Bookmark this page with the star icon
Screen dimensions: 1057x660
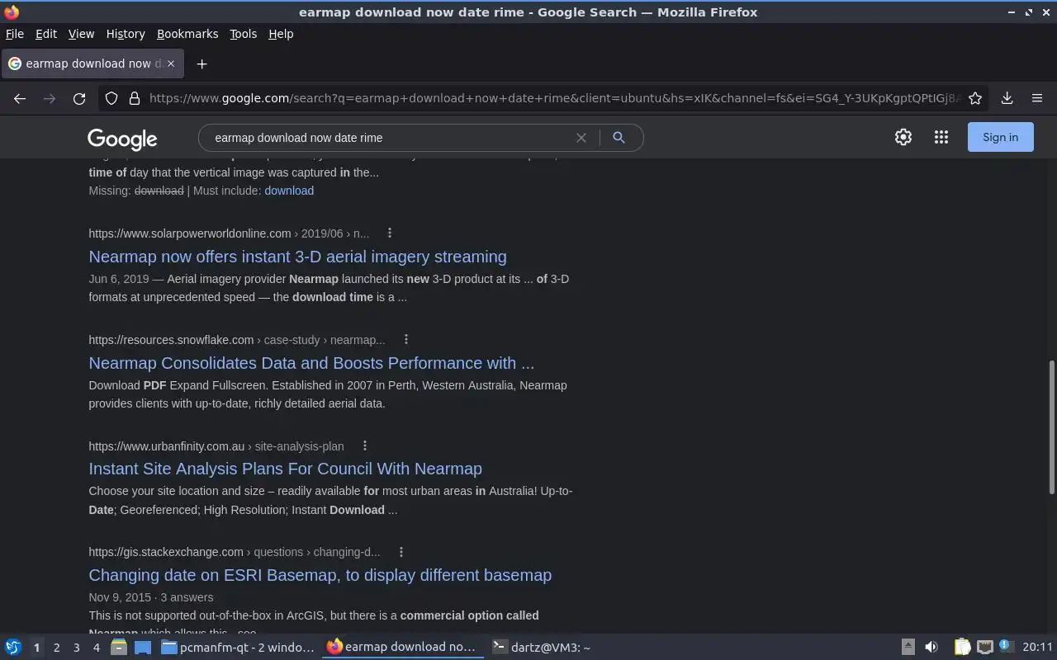click(975, 98)
